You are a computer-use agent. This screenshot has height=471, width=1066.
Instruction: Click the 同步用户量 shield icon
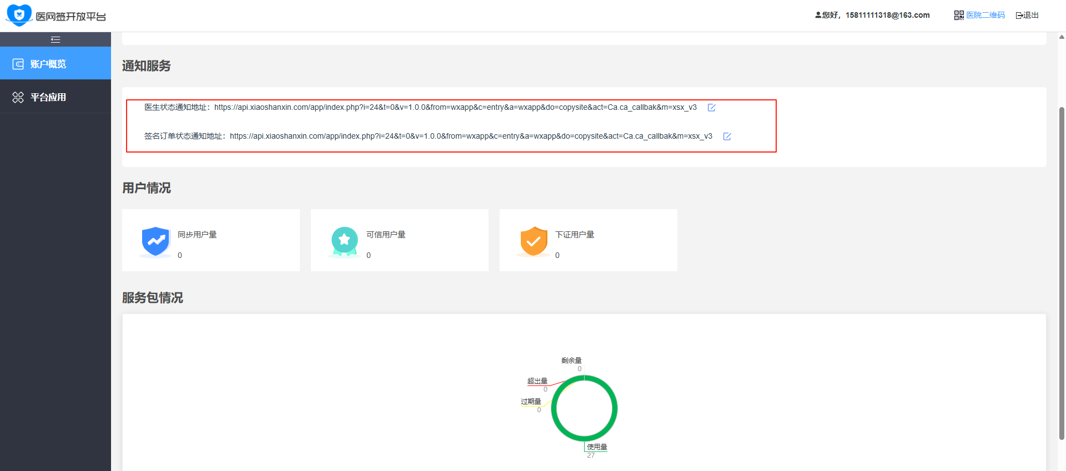(x=155, y=242)
